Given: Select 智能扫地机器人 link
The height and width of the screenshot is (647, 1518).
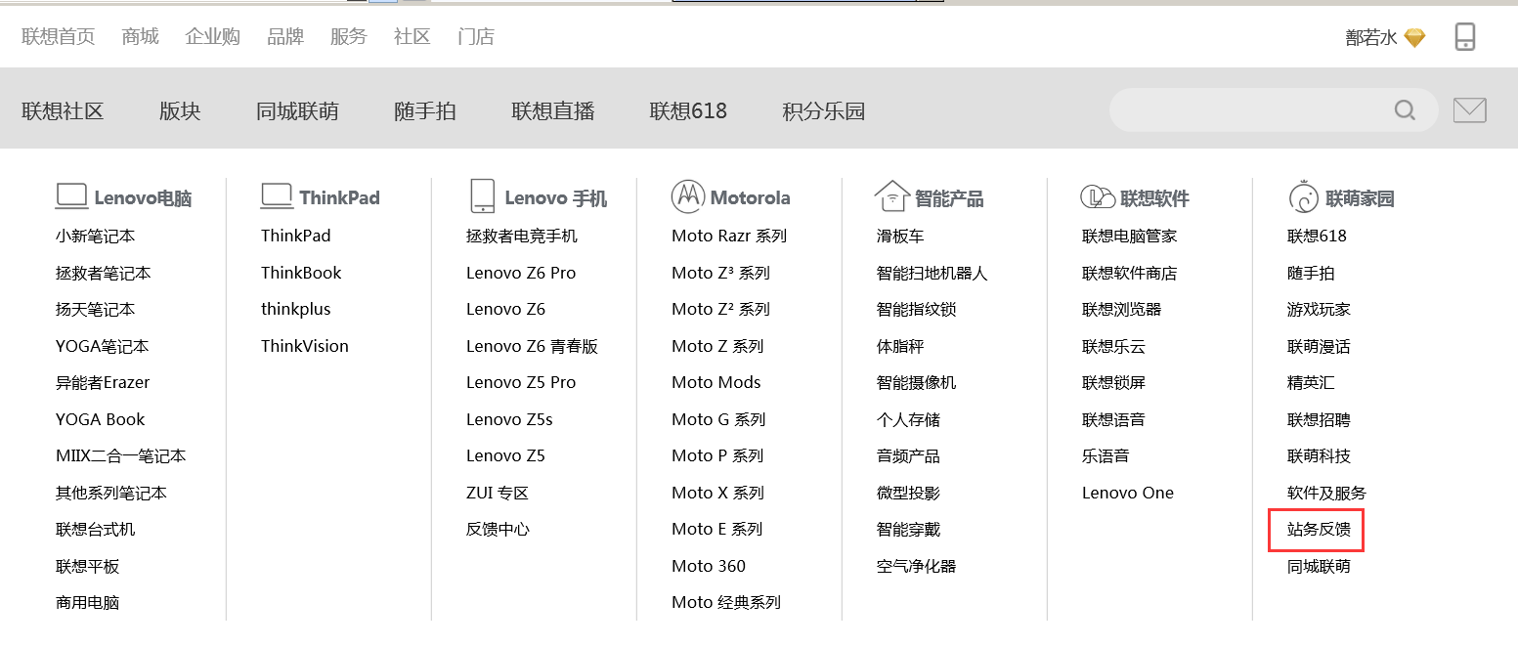Looking at the screenshot, I should pos(932,273).
